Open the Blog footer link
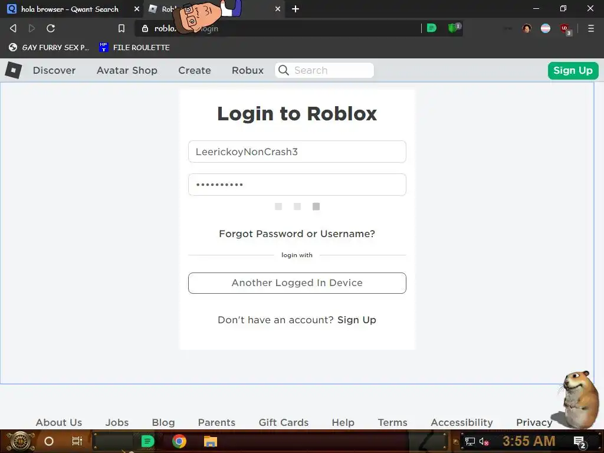Viewport: 604px width, 453px height. coord(163,422)
